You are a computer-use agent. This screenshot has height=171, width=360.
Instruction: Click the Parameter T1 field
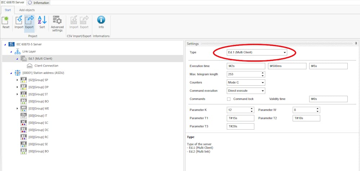[240, 118]
